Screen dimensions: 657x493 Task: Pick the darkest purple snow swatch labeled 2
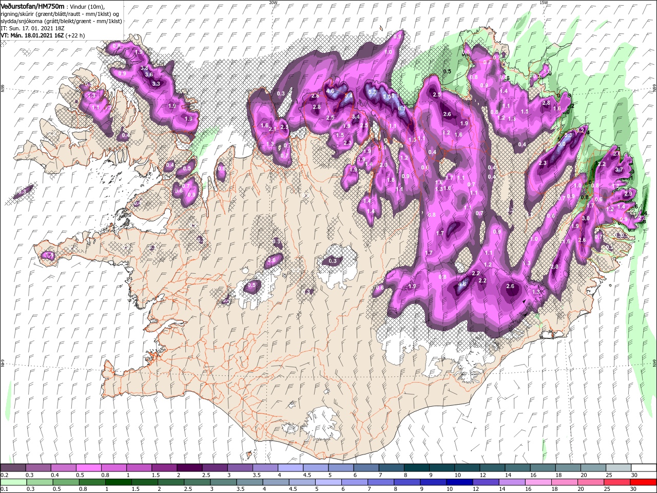(x=189, y=468)
